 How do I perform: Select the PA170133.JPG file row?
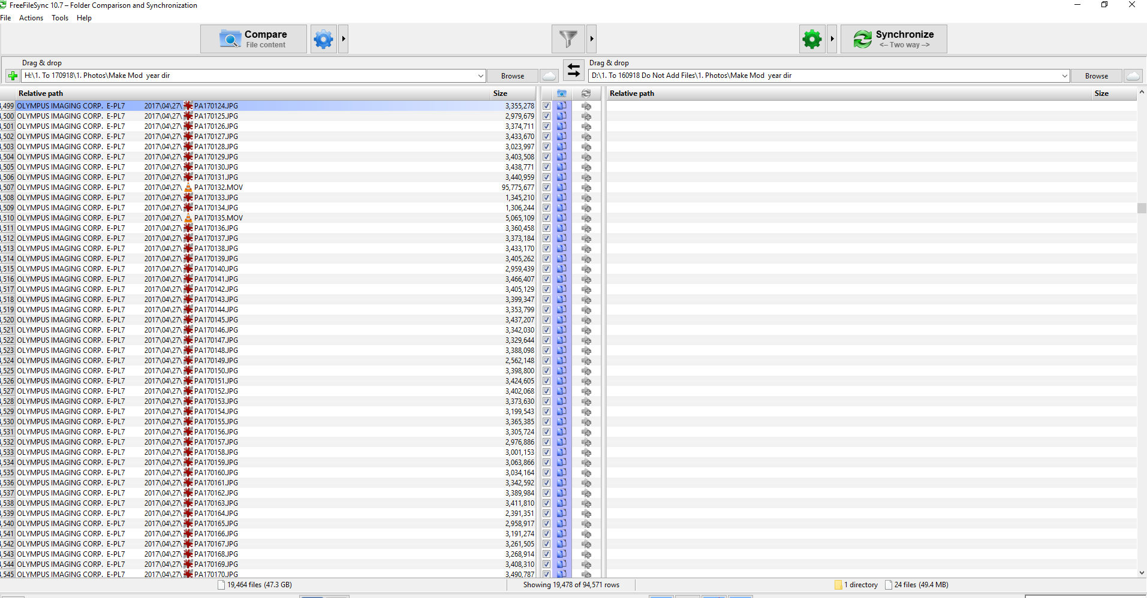(x=268, y=198)
